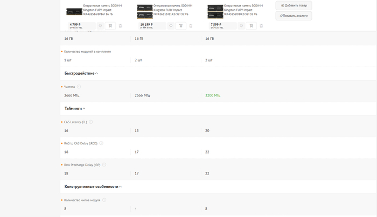Open thumbnail of the 4 799 ₽ memory module
Image resolution: width=377 pixels, height=217 pixels.
click(x=74, y=11)
